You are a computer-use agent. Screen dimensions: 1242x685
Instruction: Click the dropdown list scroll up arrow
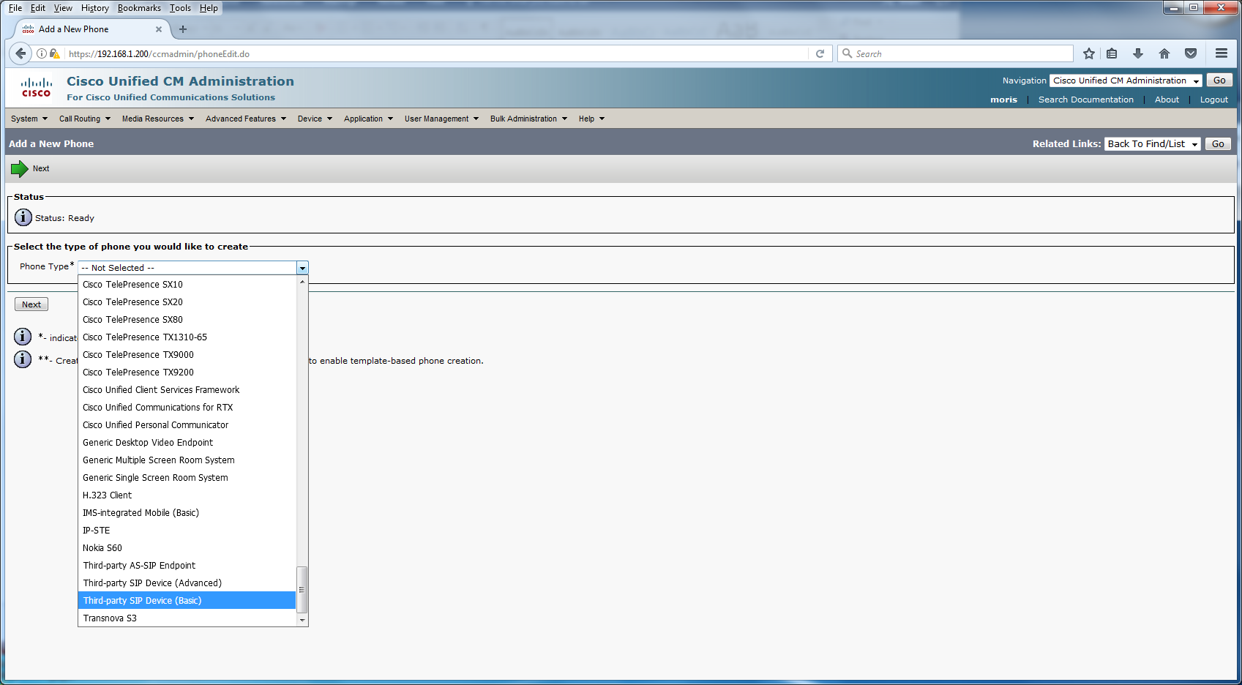302,282
